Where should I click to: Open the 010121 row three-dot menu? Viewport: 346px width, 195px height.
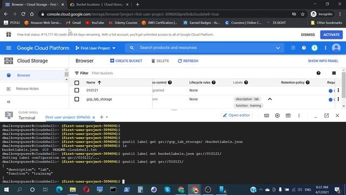(338, 90)
